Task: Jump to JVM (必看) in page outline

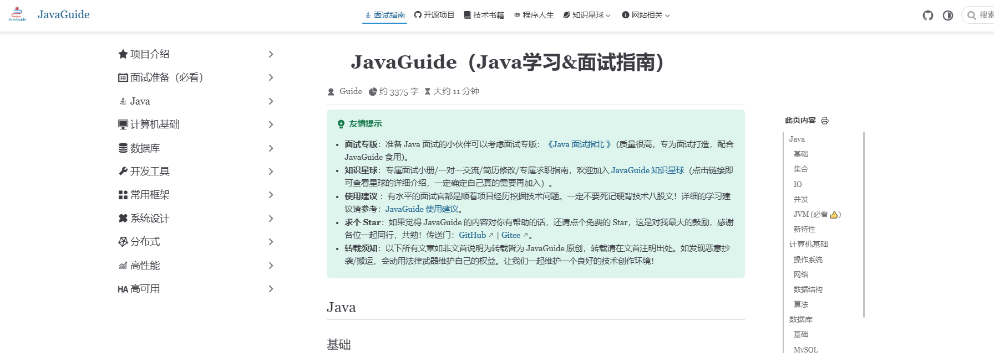Action: (817, 214)
